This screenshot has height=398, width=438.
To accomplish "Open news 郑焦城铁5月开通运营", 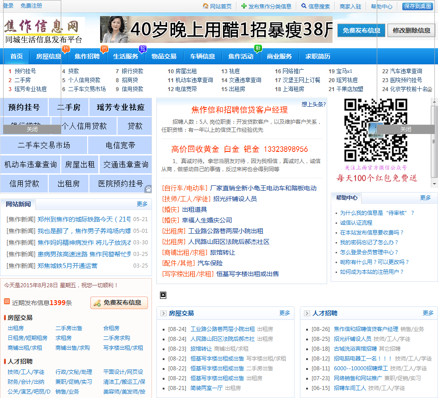I will 67,266.
